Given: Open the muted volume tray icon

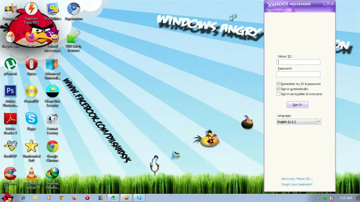Looking at the screenshot, I should (x=332, y=198).
